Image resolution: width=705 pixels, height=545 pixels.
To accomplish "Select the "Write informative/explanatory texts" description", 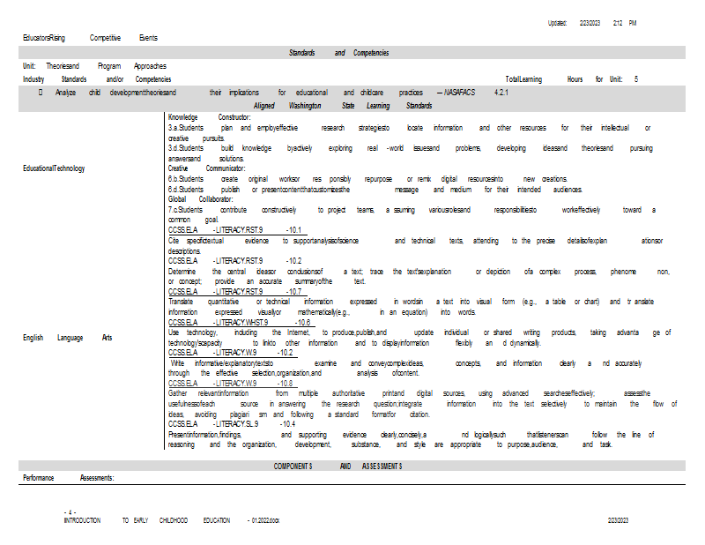I will click(404, 368).
